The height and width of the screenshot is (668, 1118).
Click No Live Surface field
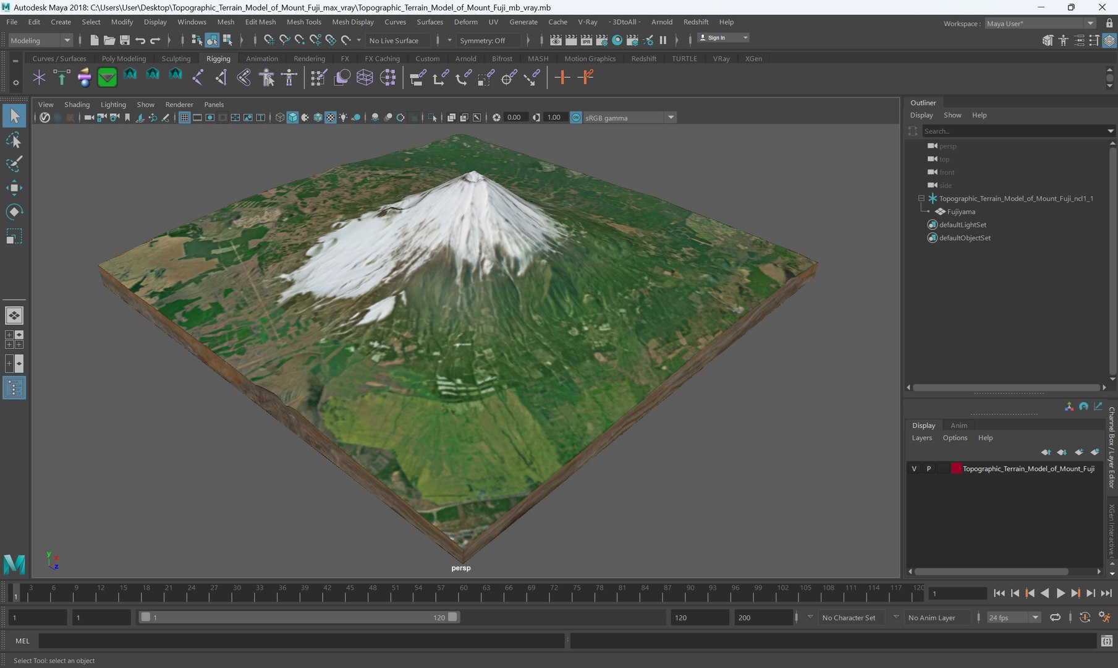397,40
